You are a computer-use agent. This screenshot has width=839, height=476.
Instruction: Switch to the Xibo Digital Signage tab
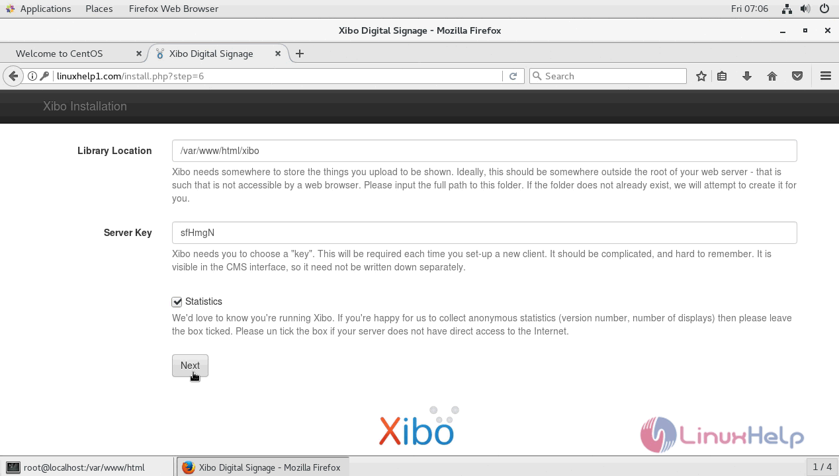coord(218,54)
